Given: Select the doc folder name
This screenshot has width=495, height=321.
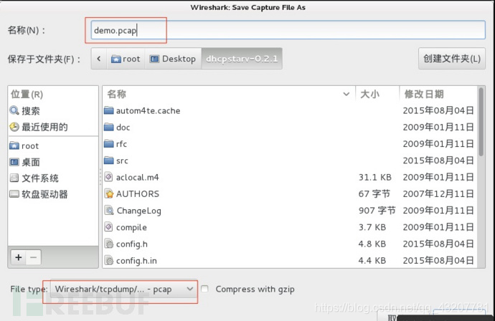Looking at the screenshot, I should point(123,128).
